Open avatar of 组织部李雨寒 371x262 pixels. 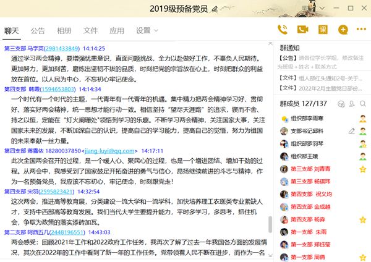[x=284, y=119]
